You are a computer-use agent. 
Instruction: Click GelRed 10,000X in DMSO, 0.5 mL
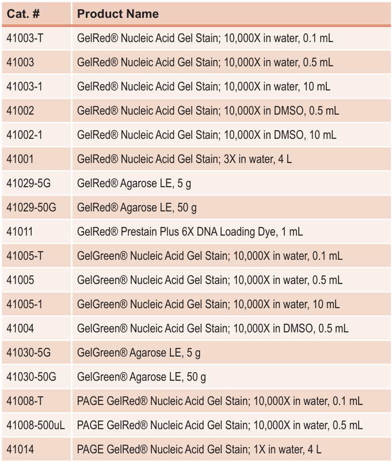[208, 111]
